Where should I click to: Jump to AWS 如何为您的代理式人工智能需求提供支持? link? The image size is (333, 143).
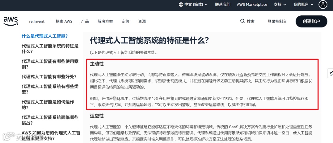pyautogui.click(x=51, y=136)
